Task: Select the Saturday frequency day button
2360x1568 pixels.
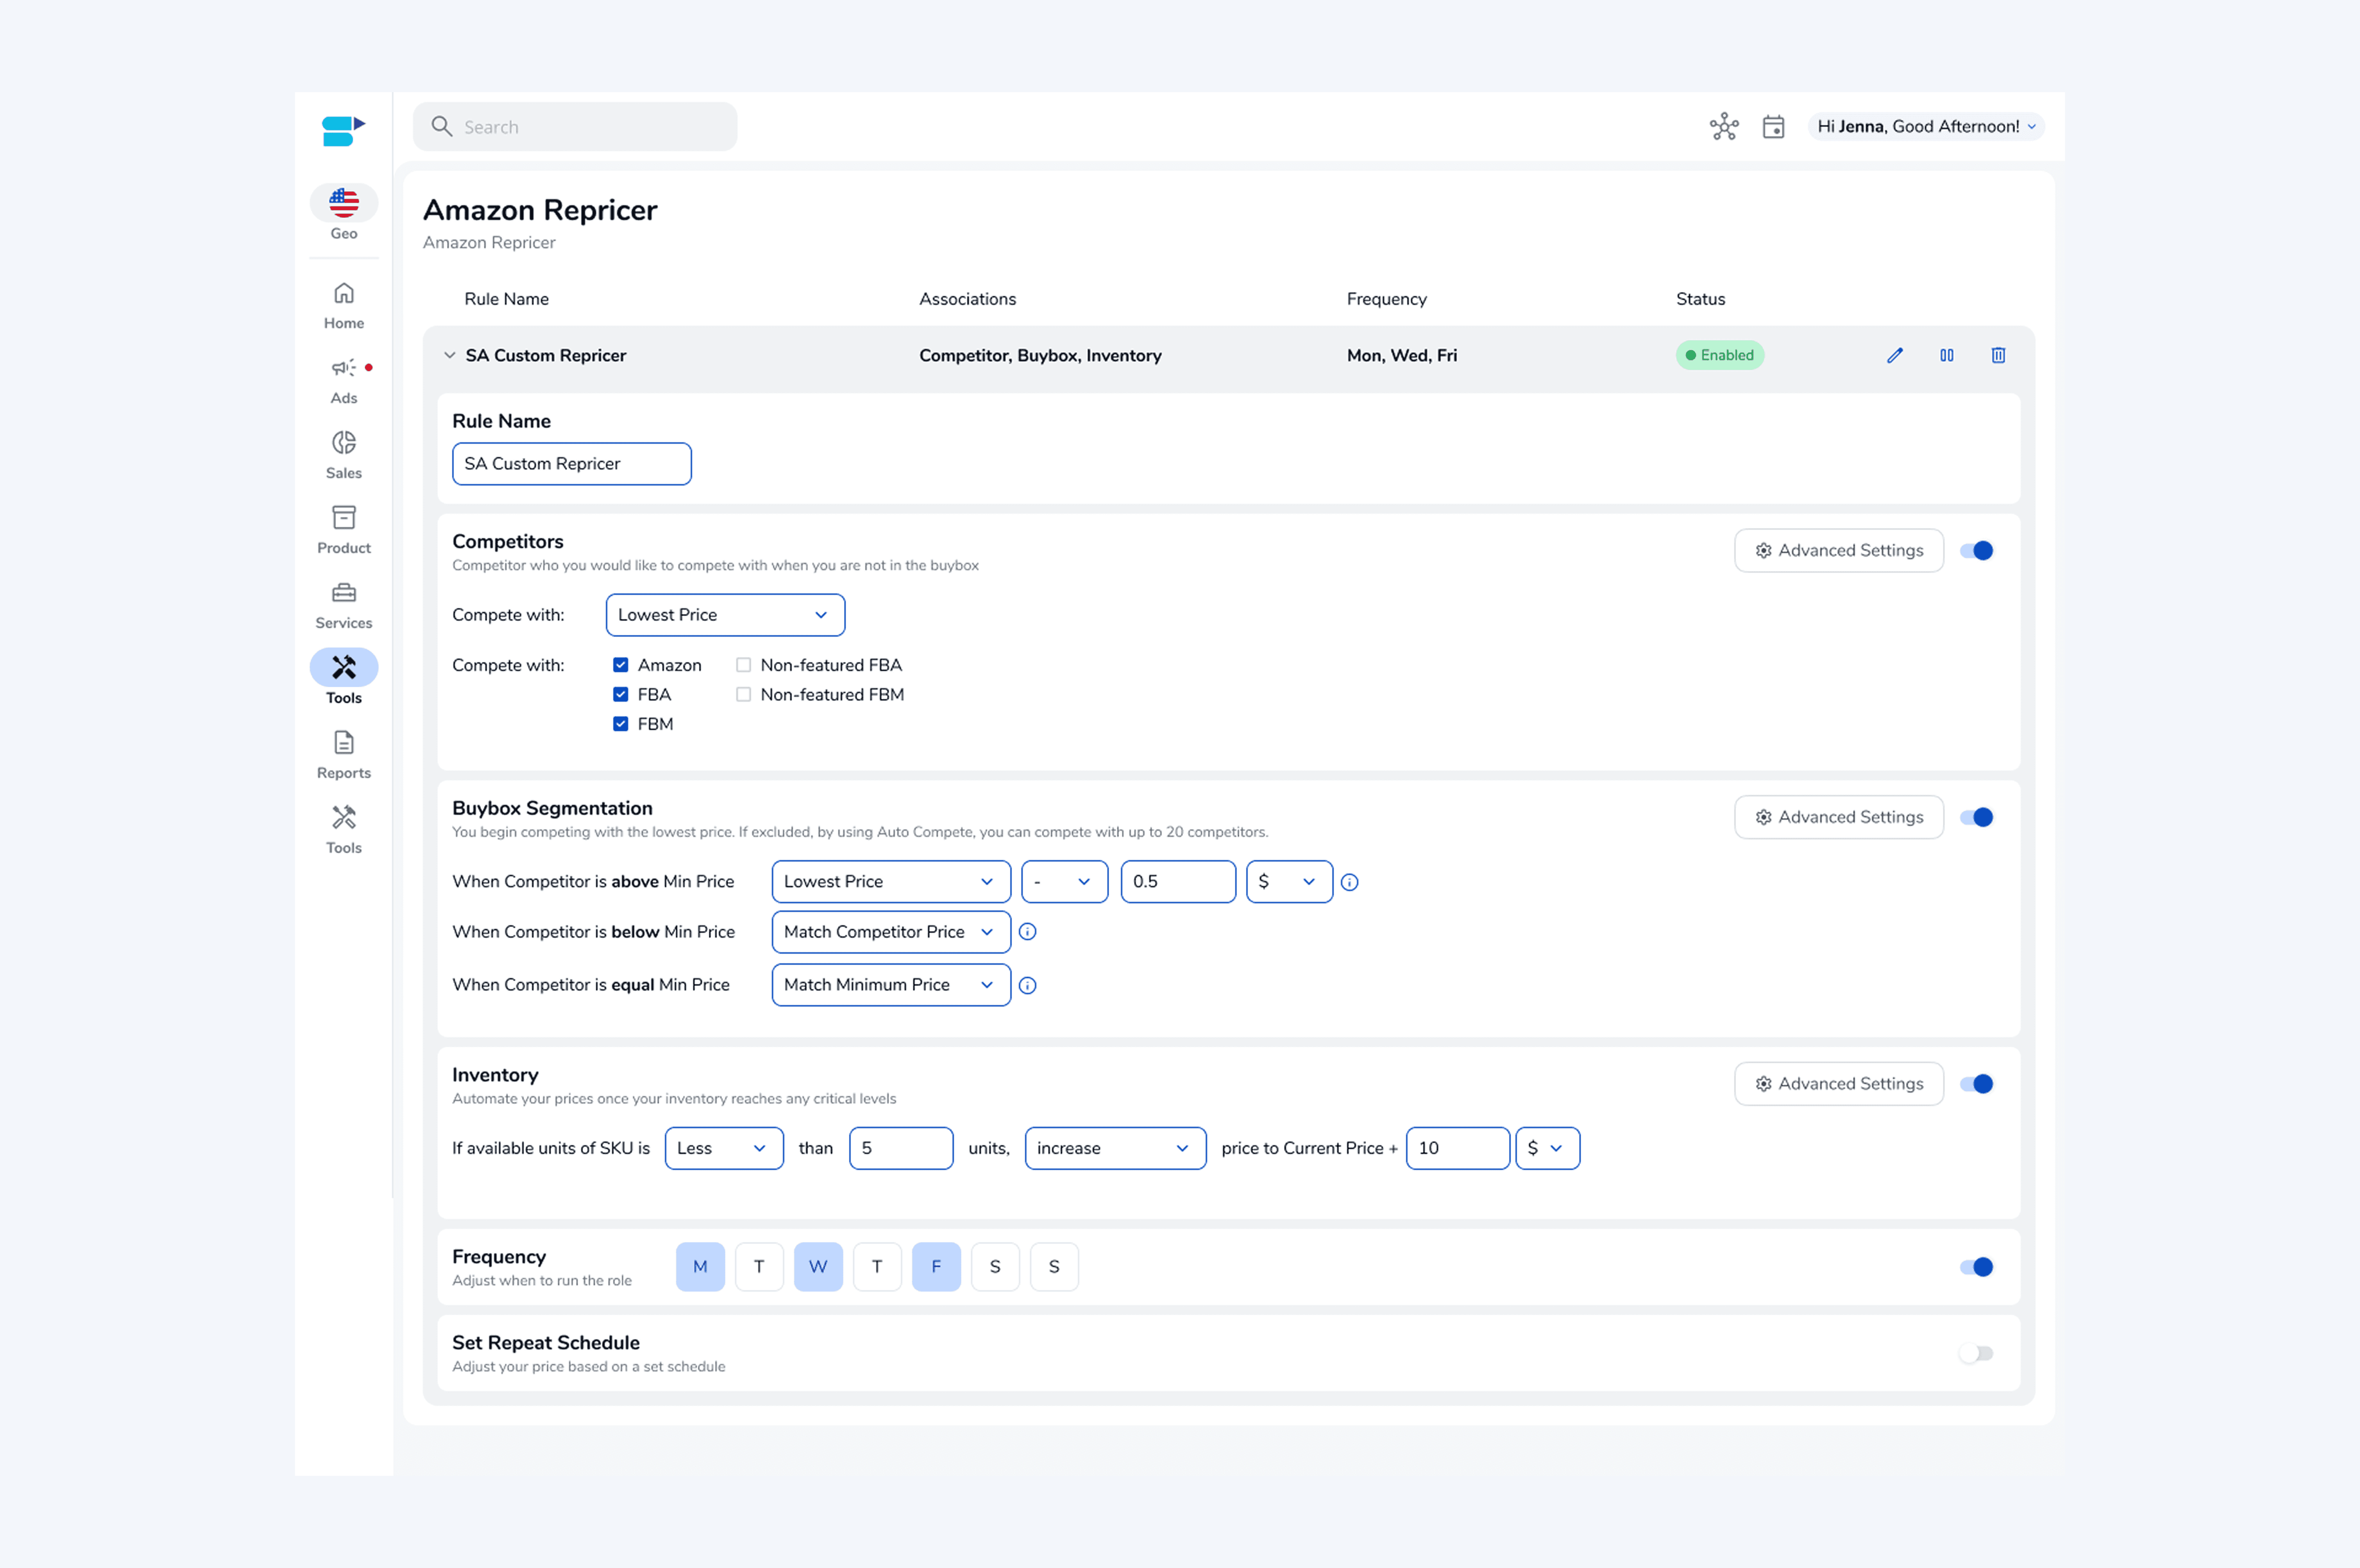Action: point(994,1267)
